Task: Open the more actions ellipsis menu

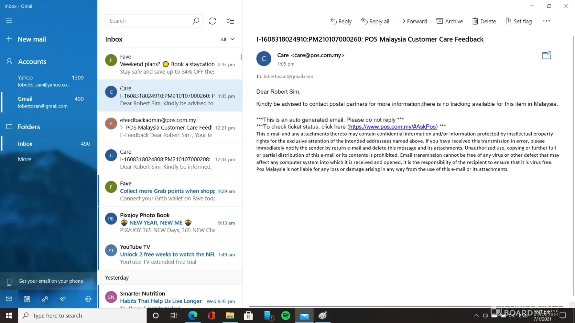Action: tap(546, 21)
